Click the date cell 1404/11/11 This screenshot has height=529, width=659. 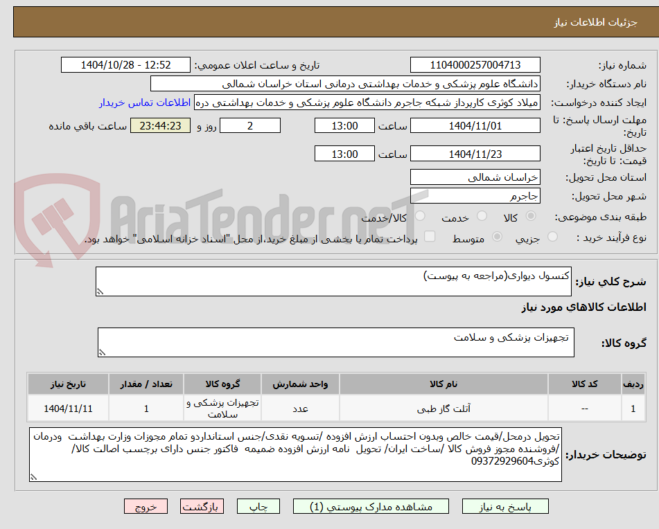coord(68,409)
